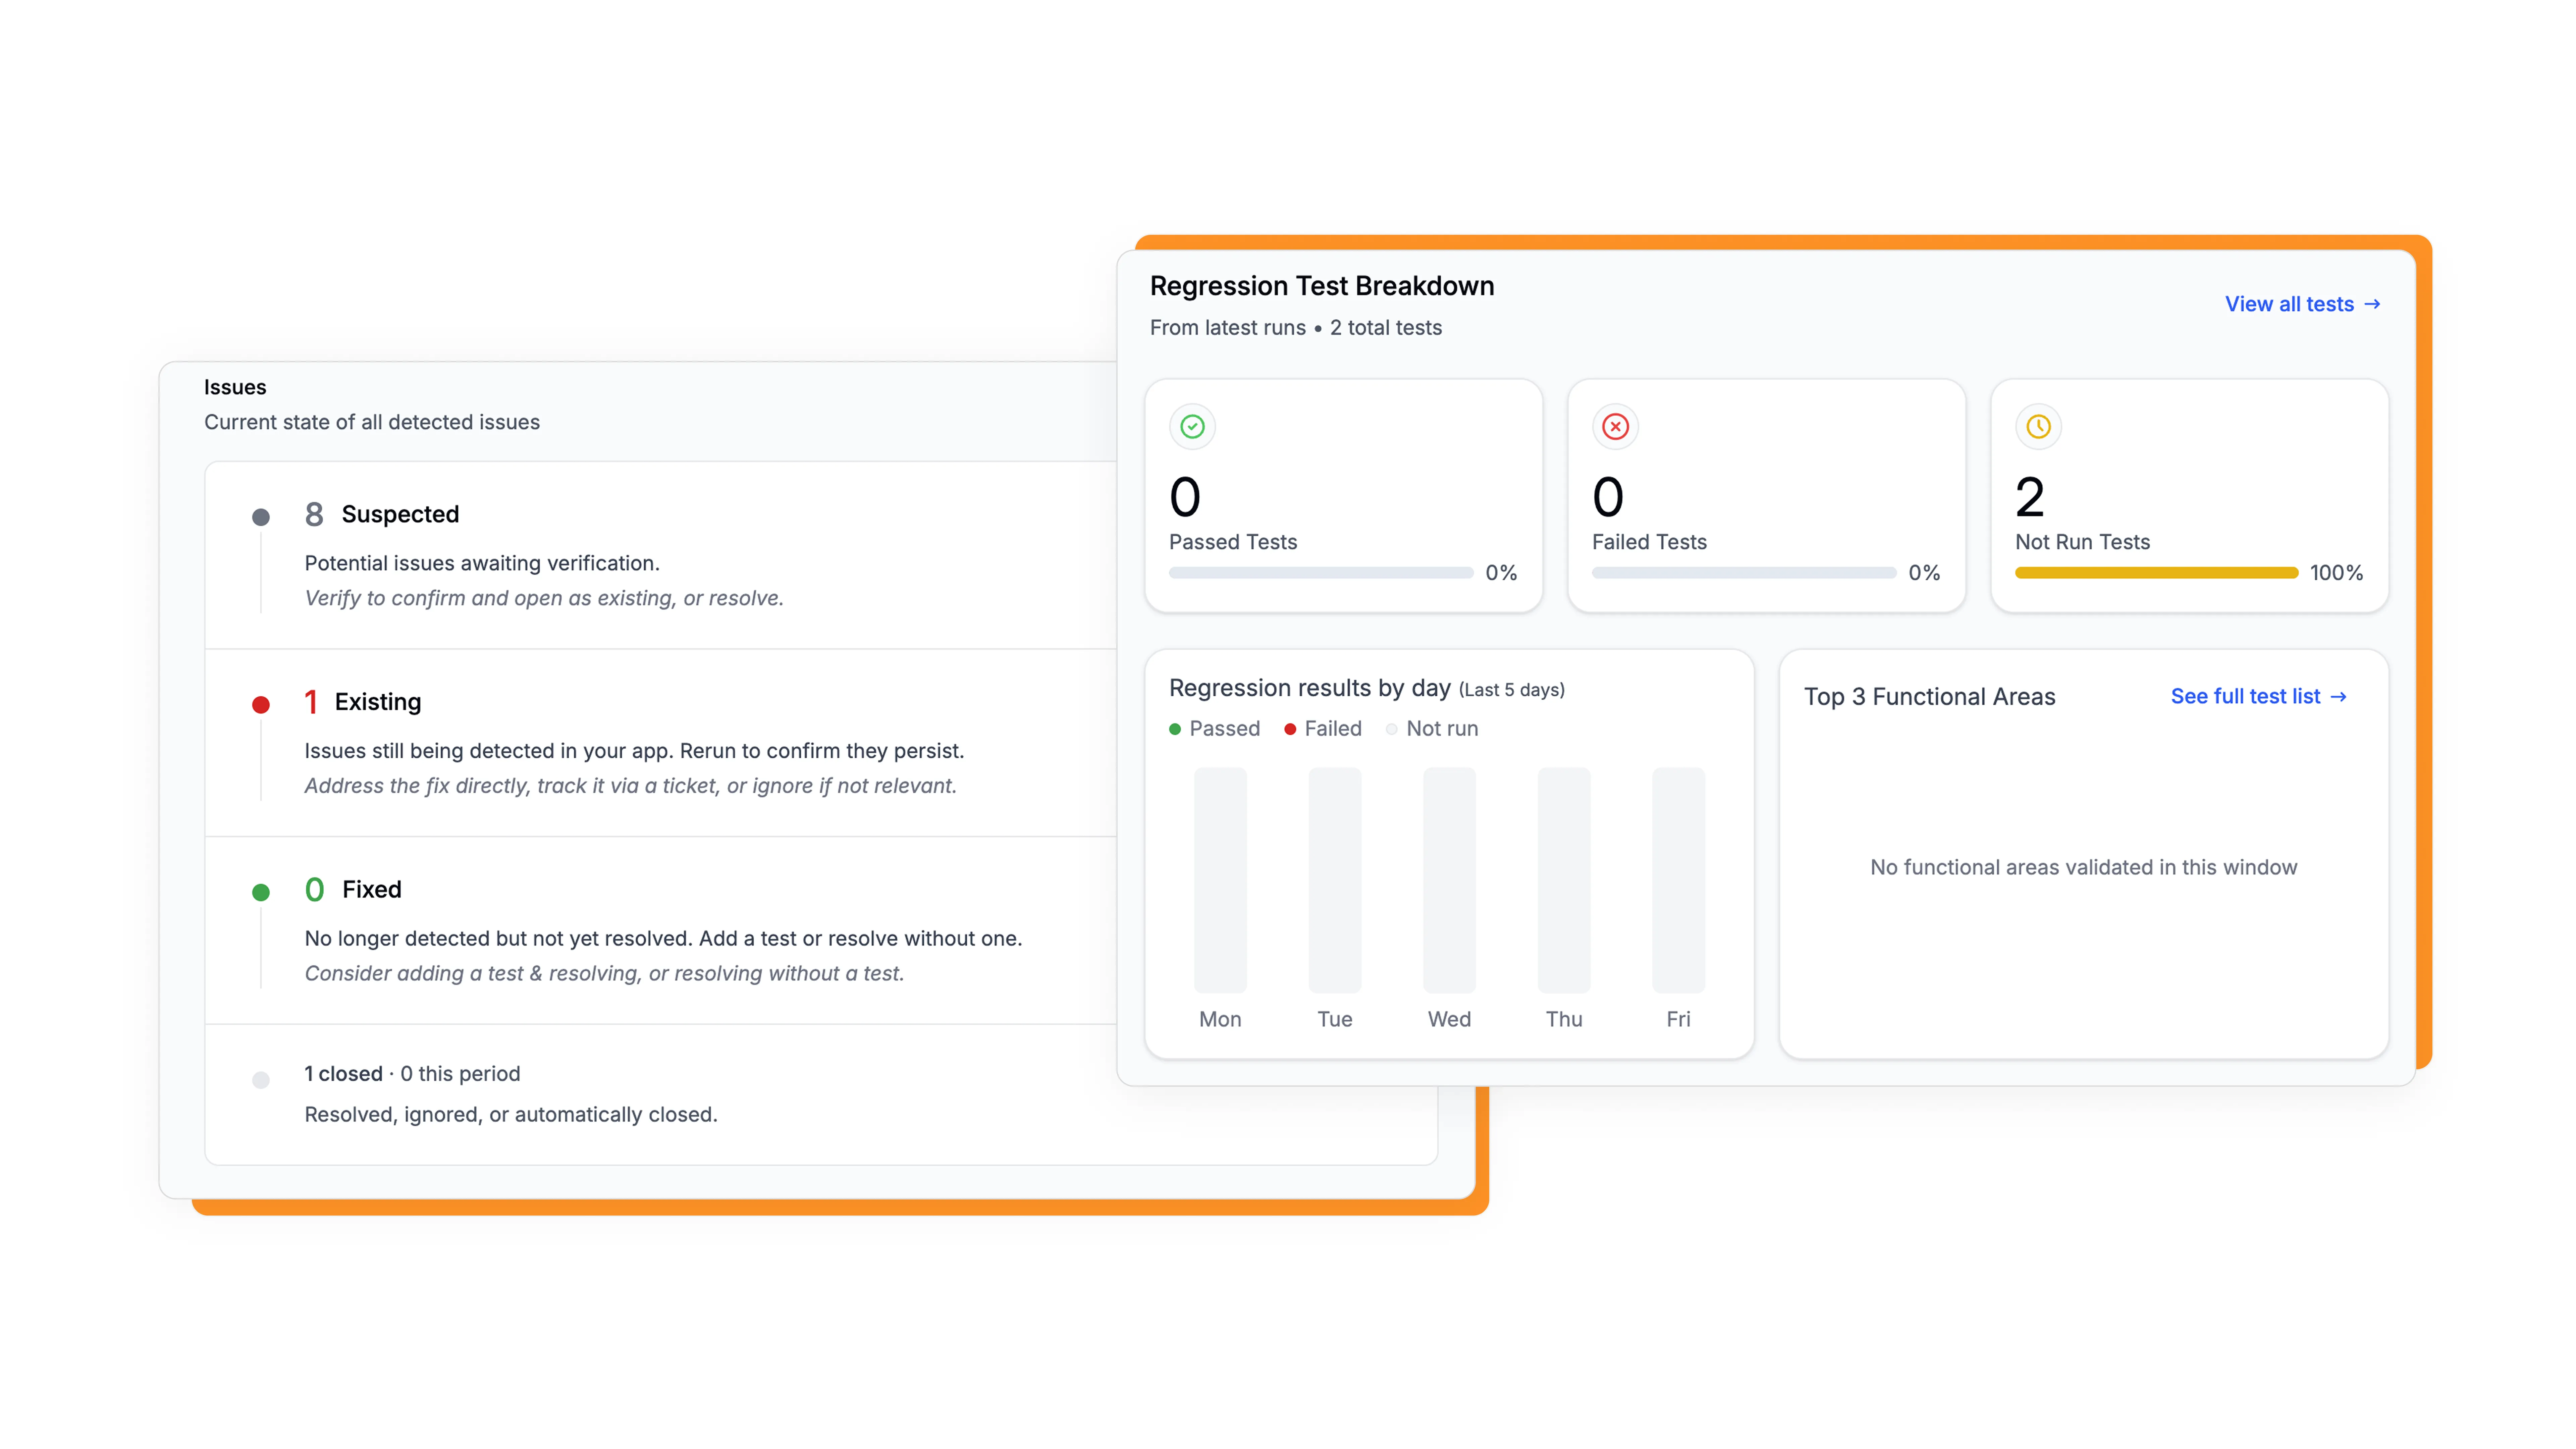This screenshot has height=1449, width=2576.
Task: Click the 0% value on Passed Tests card
Action: (x=1501, y=573)
